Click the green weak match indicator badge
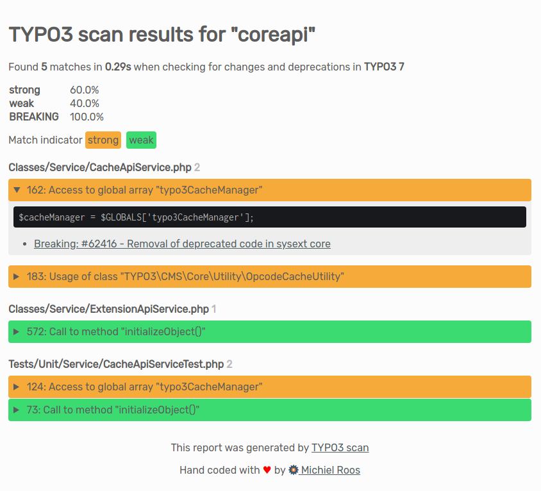541x491 pixels. pyautogui.click(x=141, y=140)
